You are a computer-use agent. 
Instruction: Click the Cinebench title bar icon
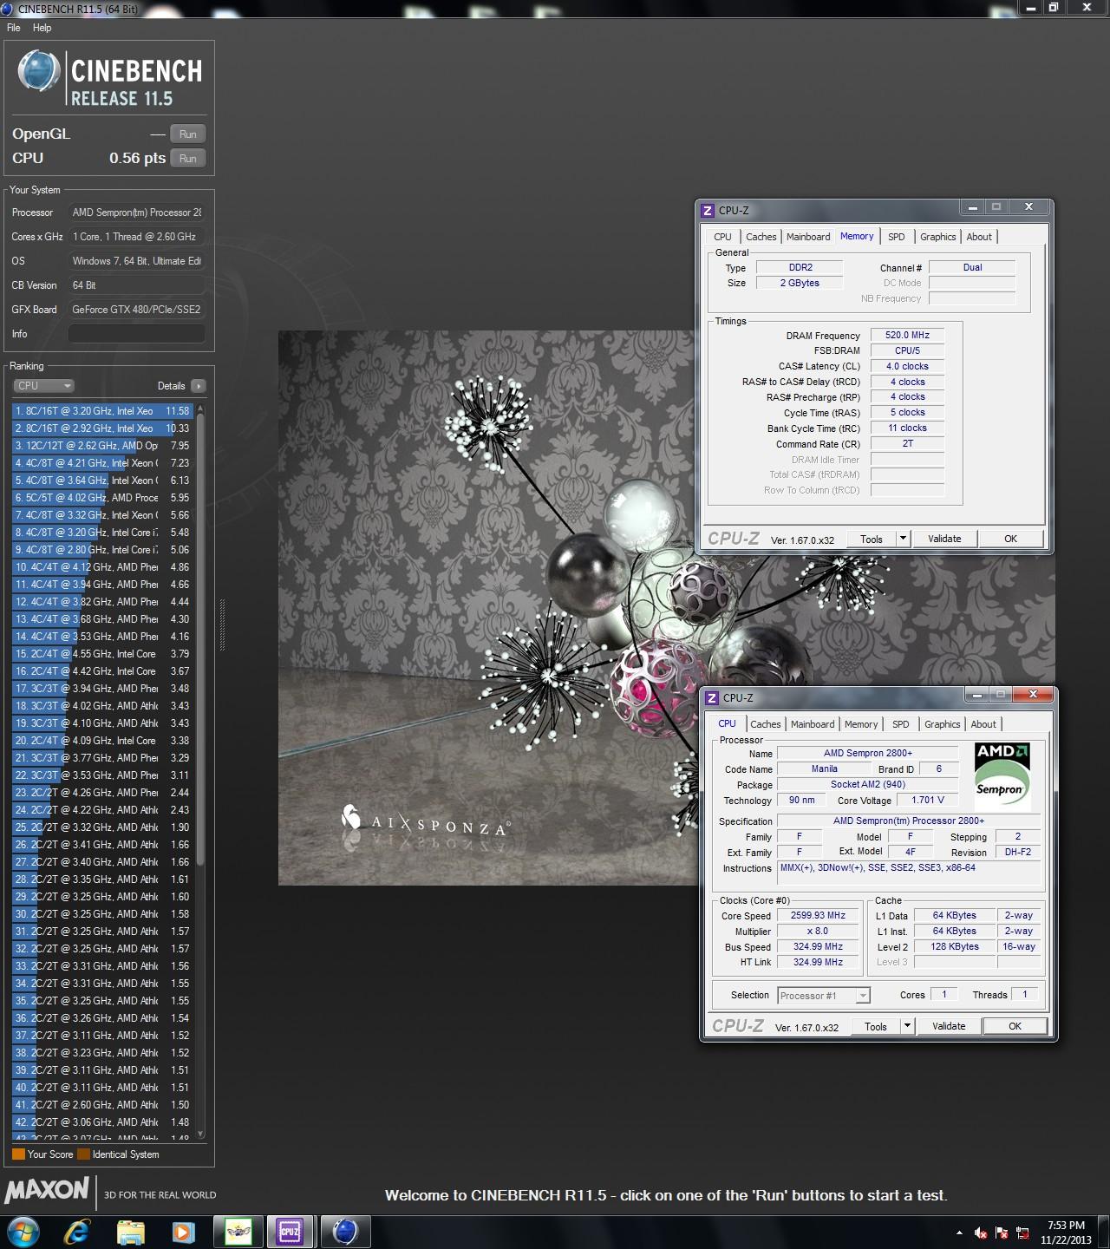tap(8, 9)
